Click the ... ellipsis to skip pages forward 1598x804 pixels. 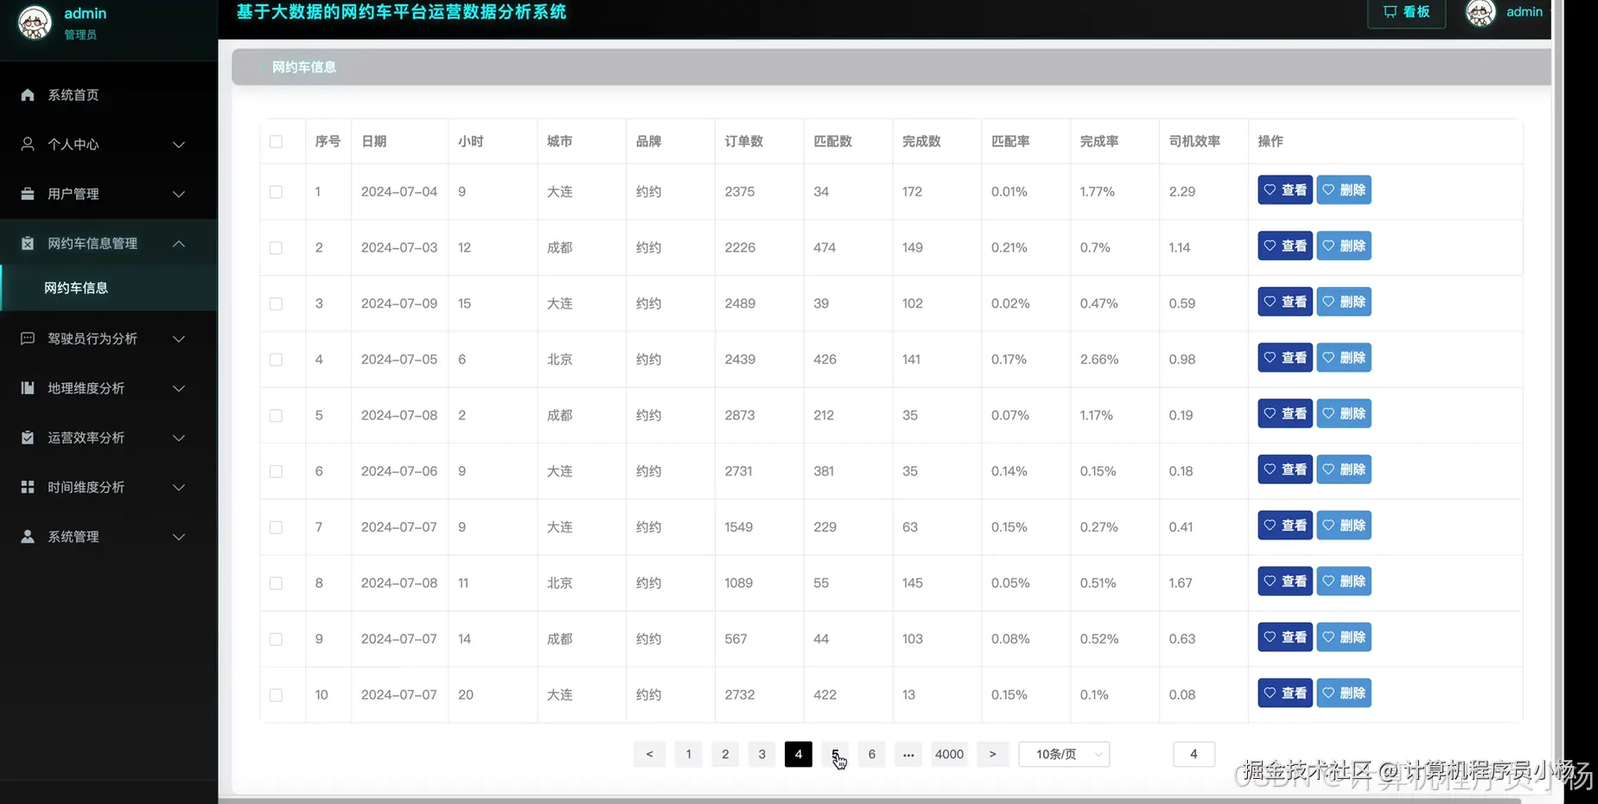[908, 754]
